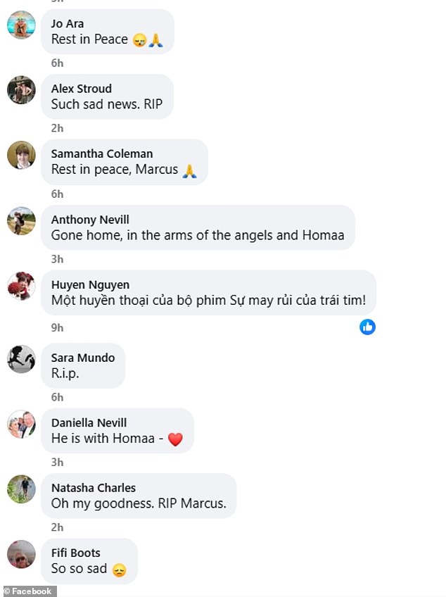This screenshot has width=446, height=597.
Task: Click Sara Mundo's profile avatar
Action: click(x=20, y=360)
